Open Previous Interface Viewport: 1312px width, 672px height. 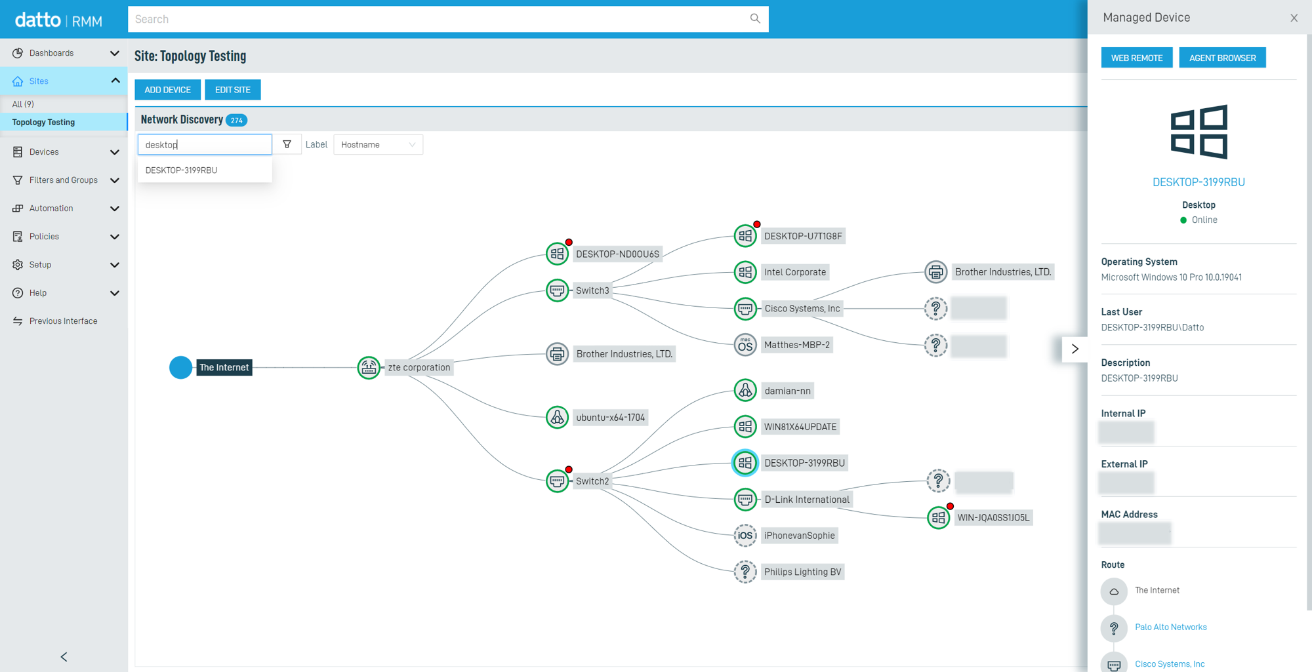tap(64, 321)
